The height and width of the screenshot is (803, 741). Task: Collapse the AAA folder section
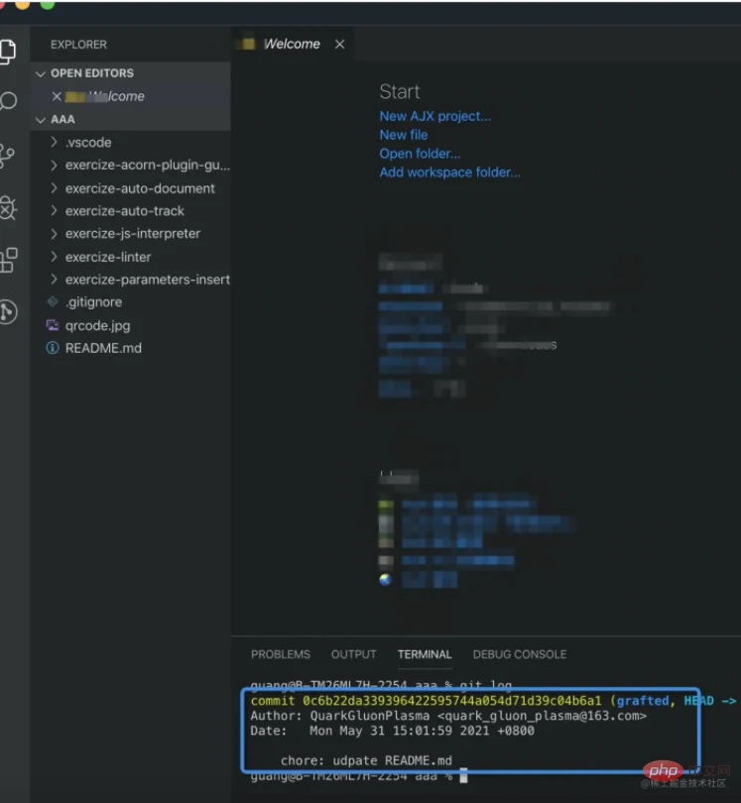(41, 120)
